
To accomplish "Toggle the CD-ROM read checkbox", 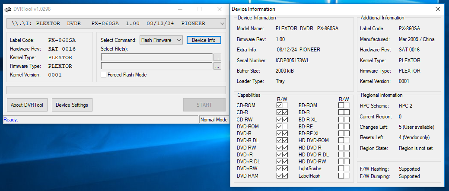I will 279,105.
